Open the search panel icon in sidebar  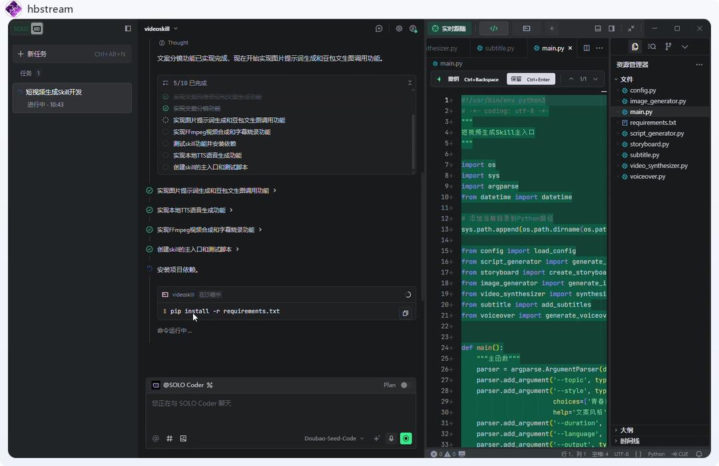(x=652, y=47)
